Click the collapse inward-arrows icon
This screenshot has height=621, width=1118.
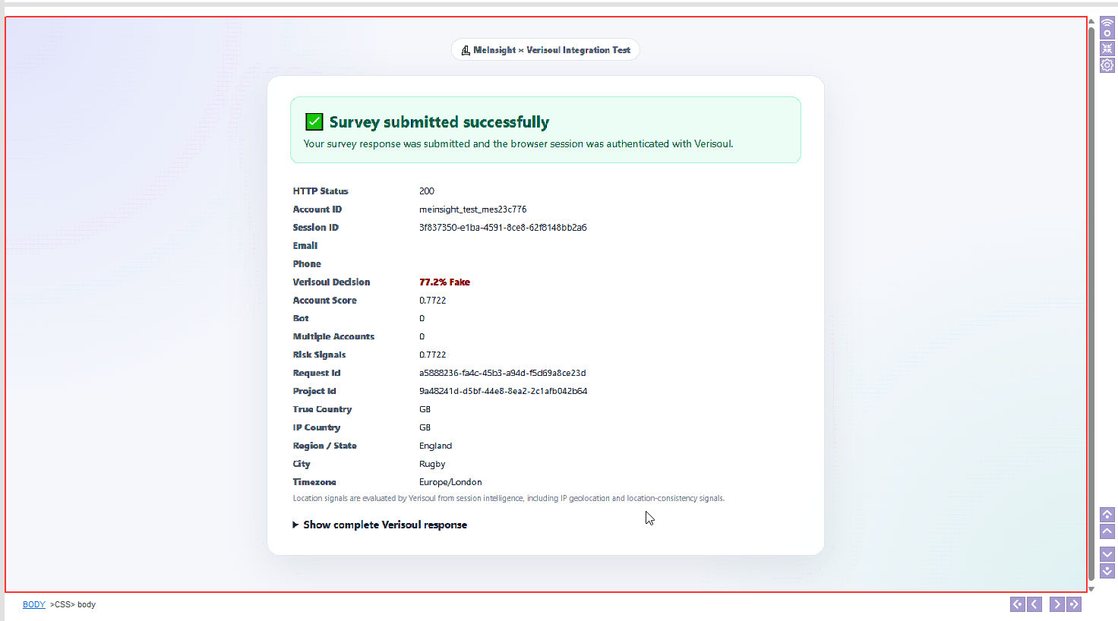[1107, 49]
